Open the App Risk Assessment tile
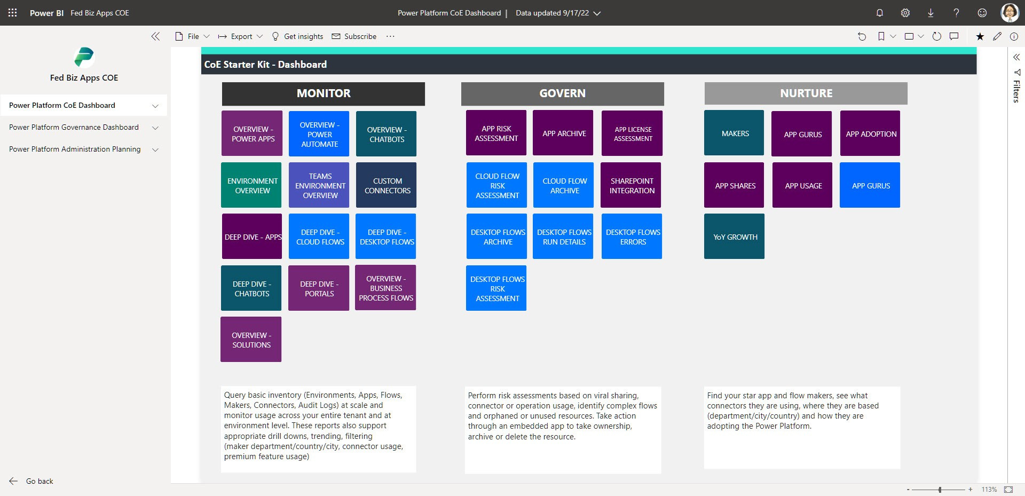This screenshot has width=1025, height=496. tap(496, 133)
